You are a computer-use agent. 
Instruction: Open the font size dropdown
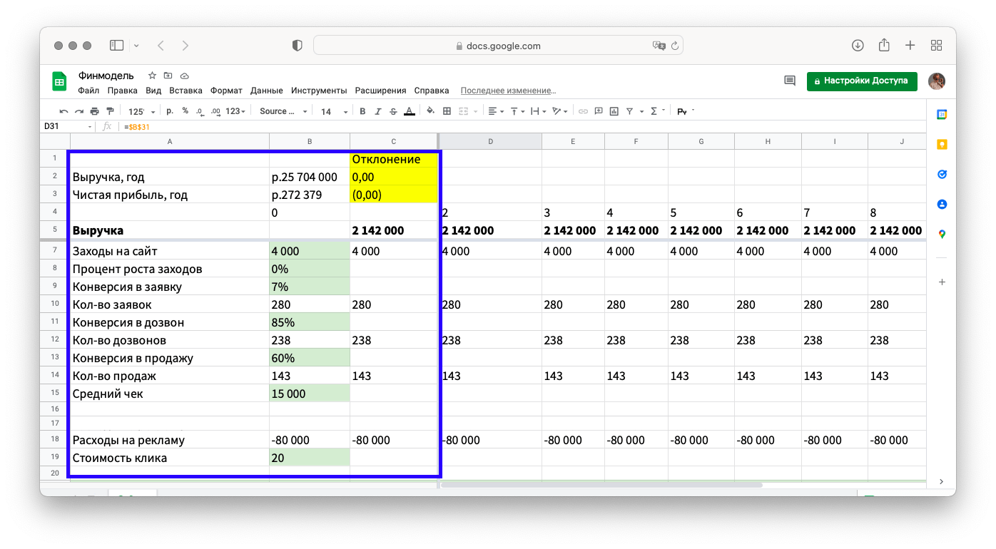(334, 111)
